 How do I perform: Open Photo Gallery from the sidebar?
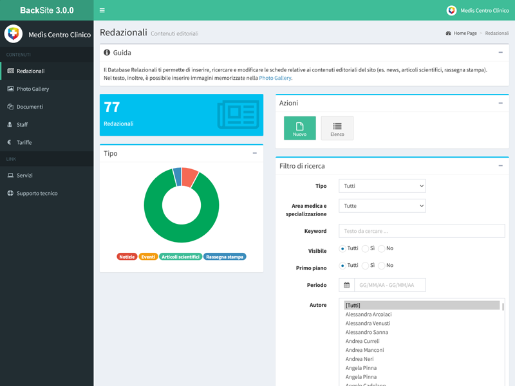point(46,89)
